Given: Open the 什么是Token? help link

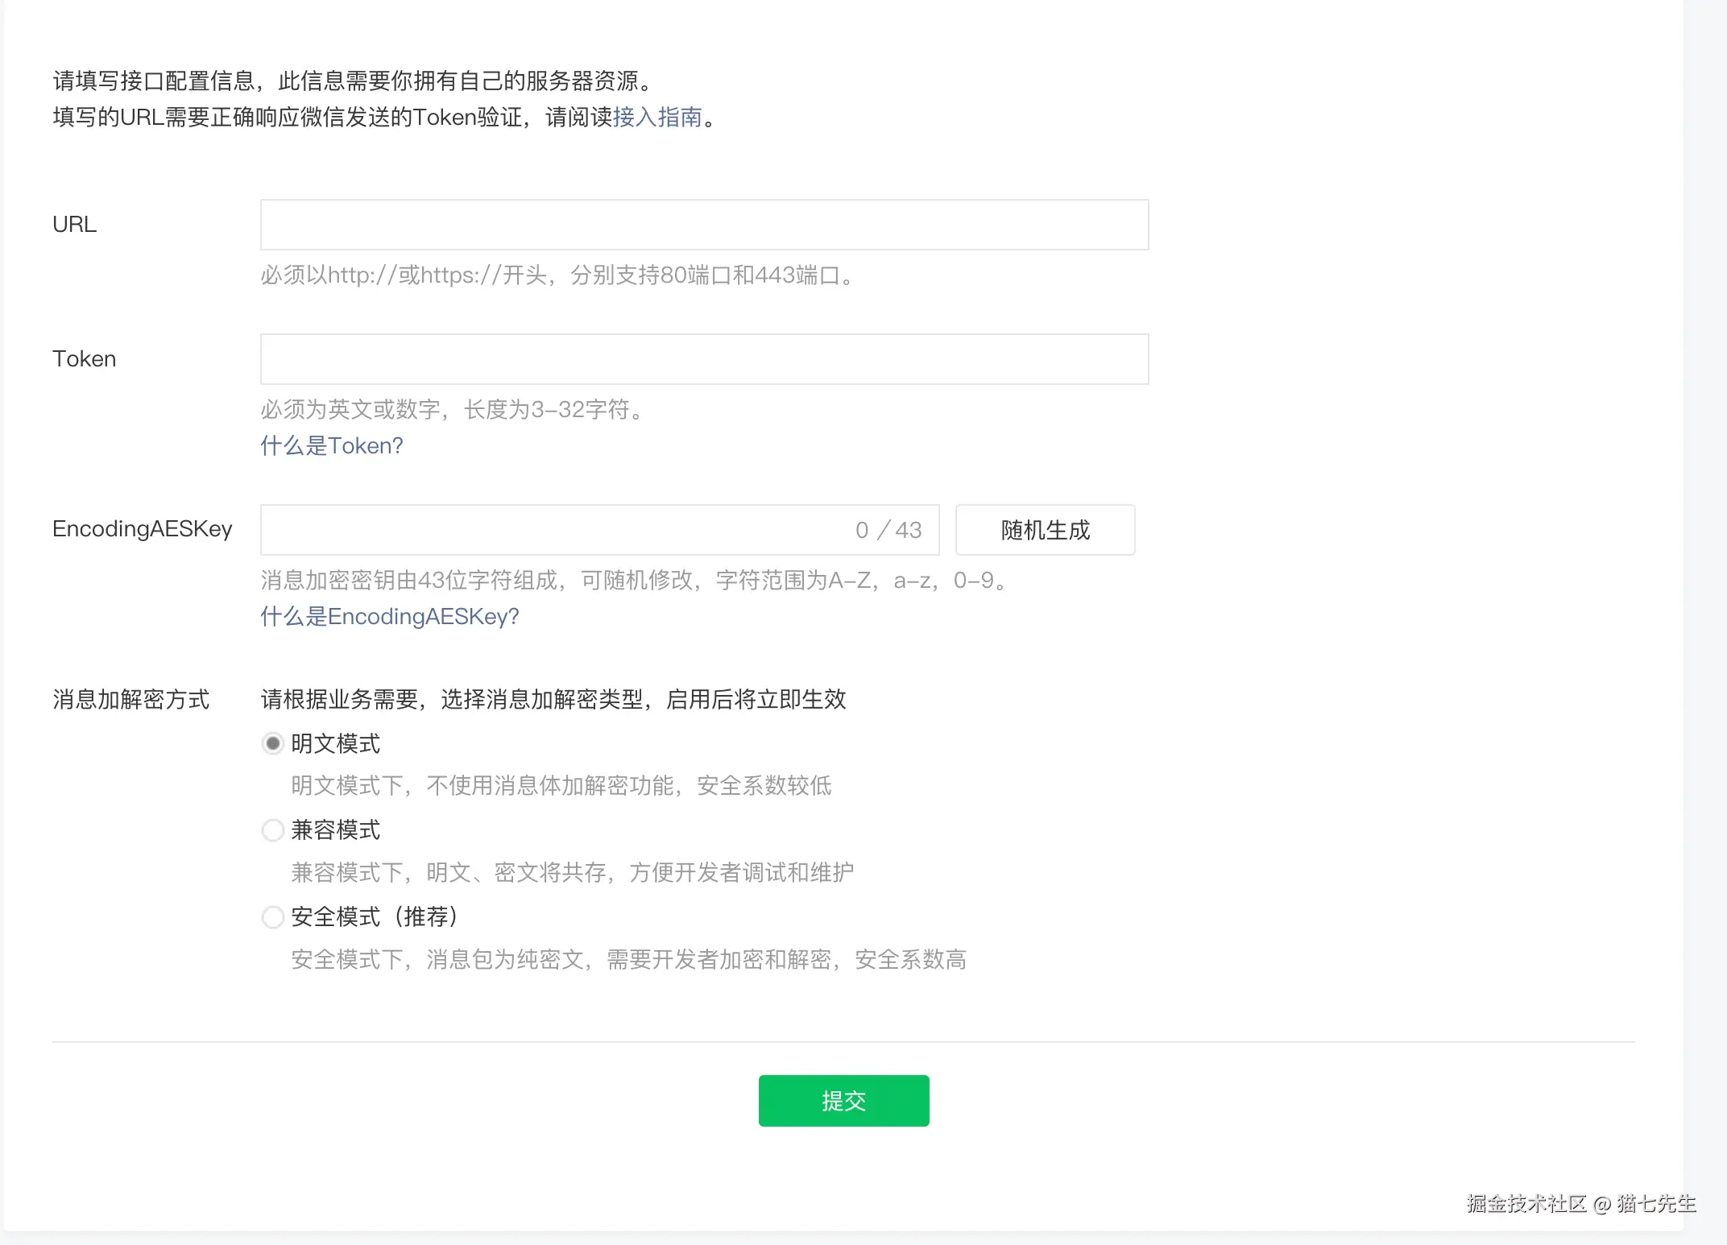Looking at the screenshot, I should 331,445.
